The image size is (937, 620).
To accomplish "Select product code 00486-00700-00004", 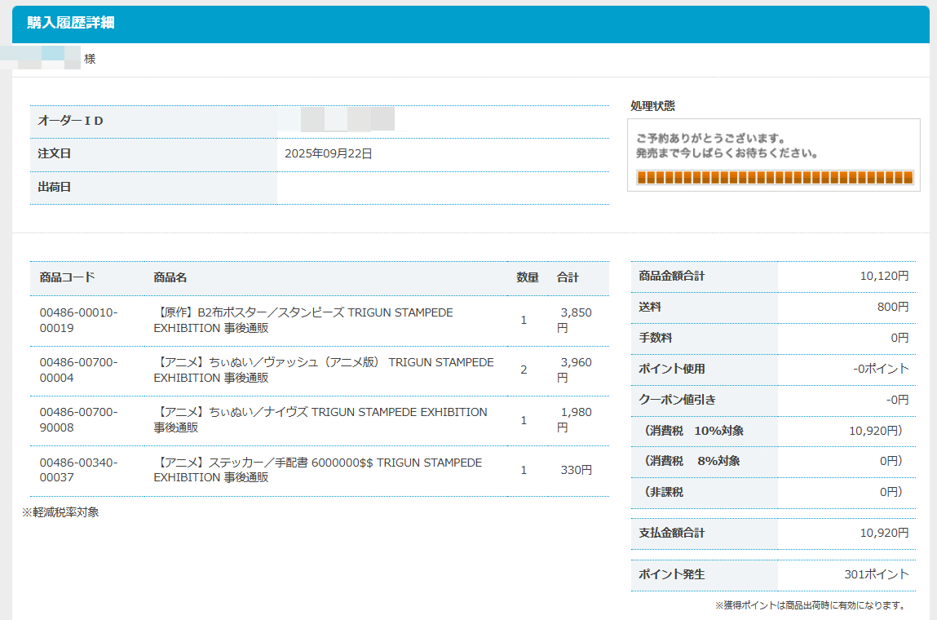I will [78, 370].
